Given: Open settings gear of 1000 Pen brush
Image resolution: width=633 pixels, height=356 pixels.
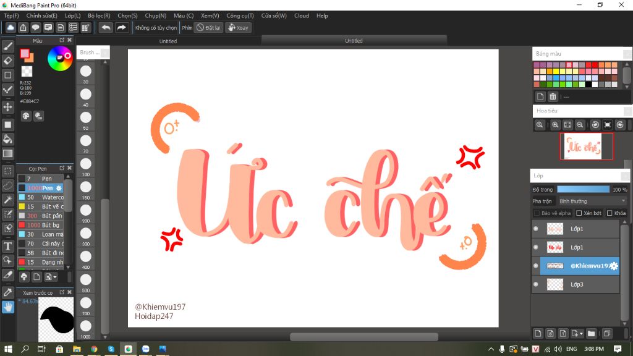Looking at the screenshot, I should (x=59, y=188).
